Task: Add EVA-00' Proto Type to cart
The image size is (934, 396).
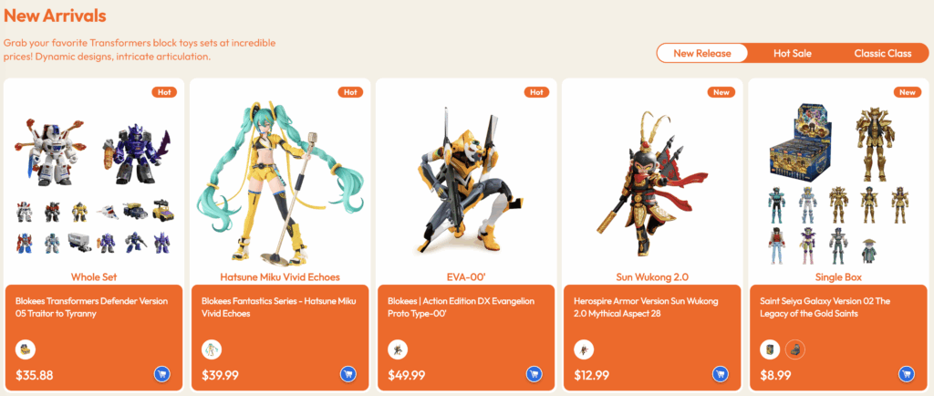Action: tap(534, 374)
